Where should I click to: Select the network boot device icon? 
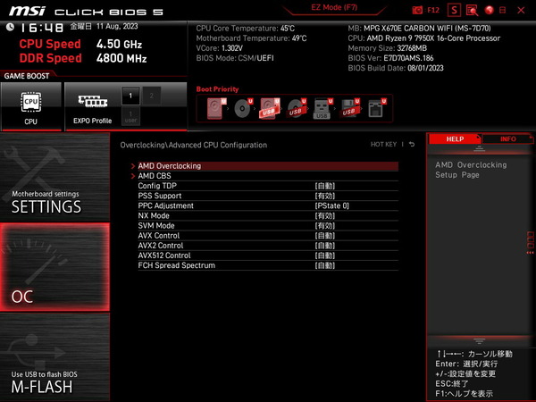377,108
